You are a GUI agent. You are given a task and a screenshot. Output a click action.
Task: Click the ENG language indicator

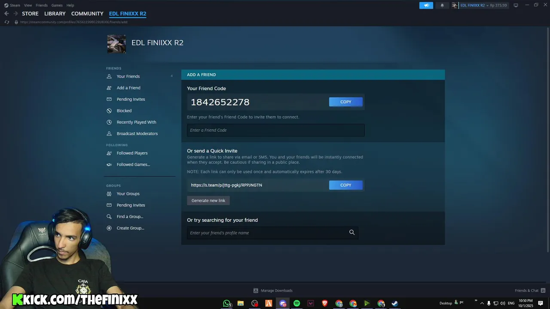tap(511, 303)
